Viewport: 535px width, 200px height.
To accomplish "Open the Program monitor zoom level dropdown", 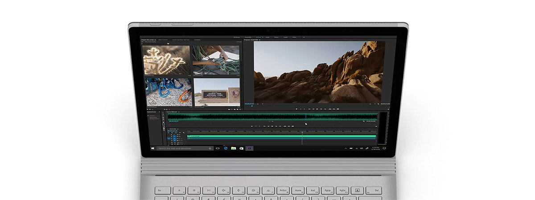I will coord(262,104).
